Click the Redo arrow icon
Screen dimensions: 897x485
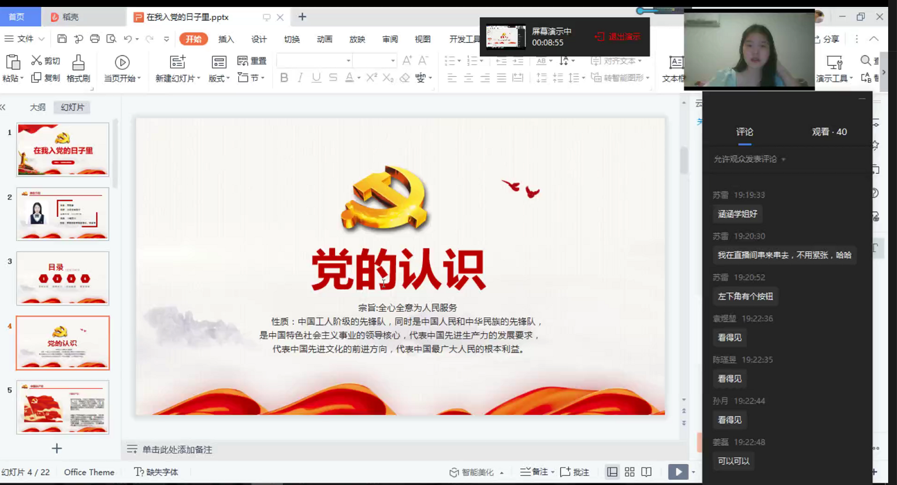pos(149,39)
